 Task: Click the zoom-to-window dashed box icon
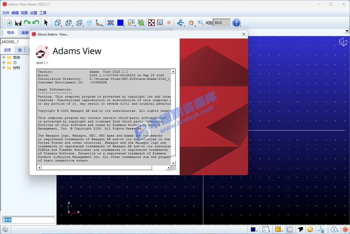click(x=160, y=23)
